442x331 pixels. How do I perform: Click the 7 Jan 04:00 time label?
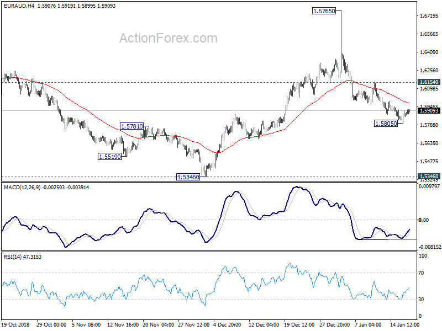click(368, 324)
